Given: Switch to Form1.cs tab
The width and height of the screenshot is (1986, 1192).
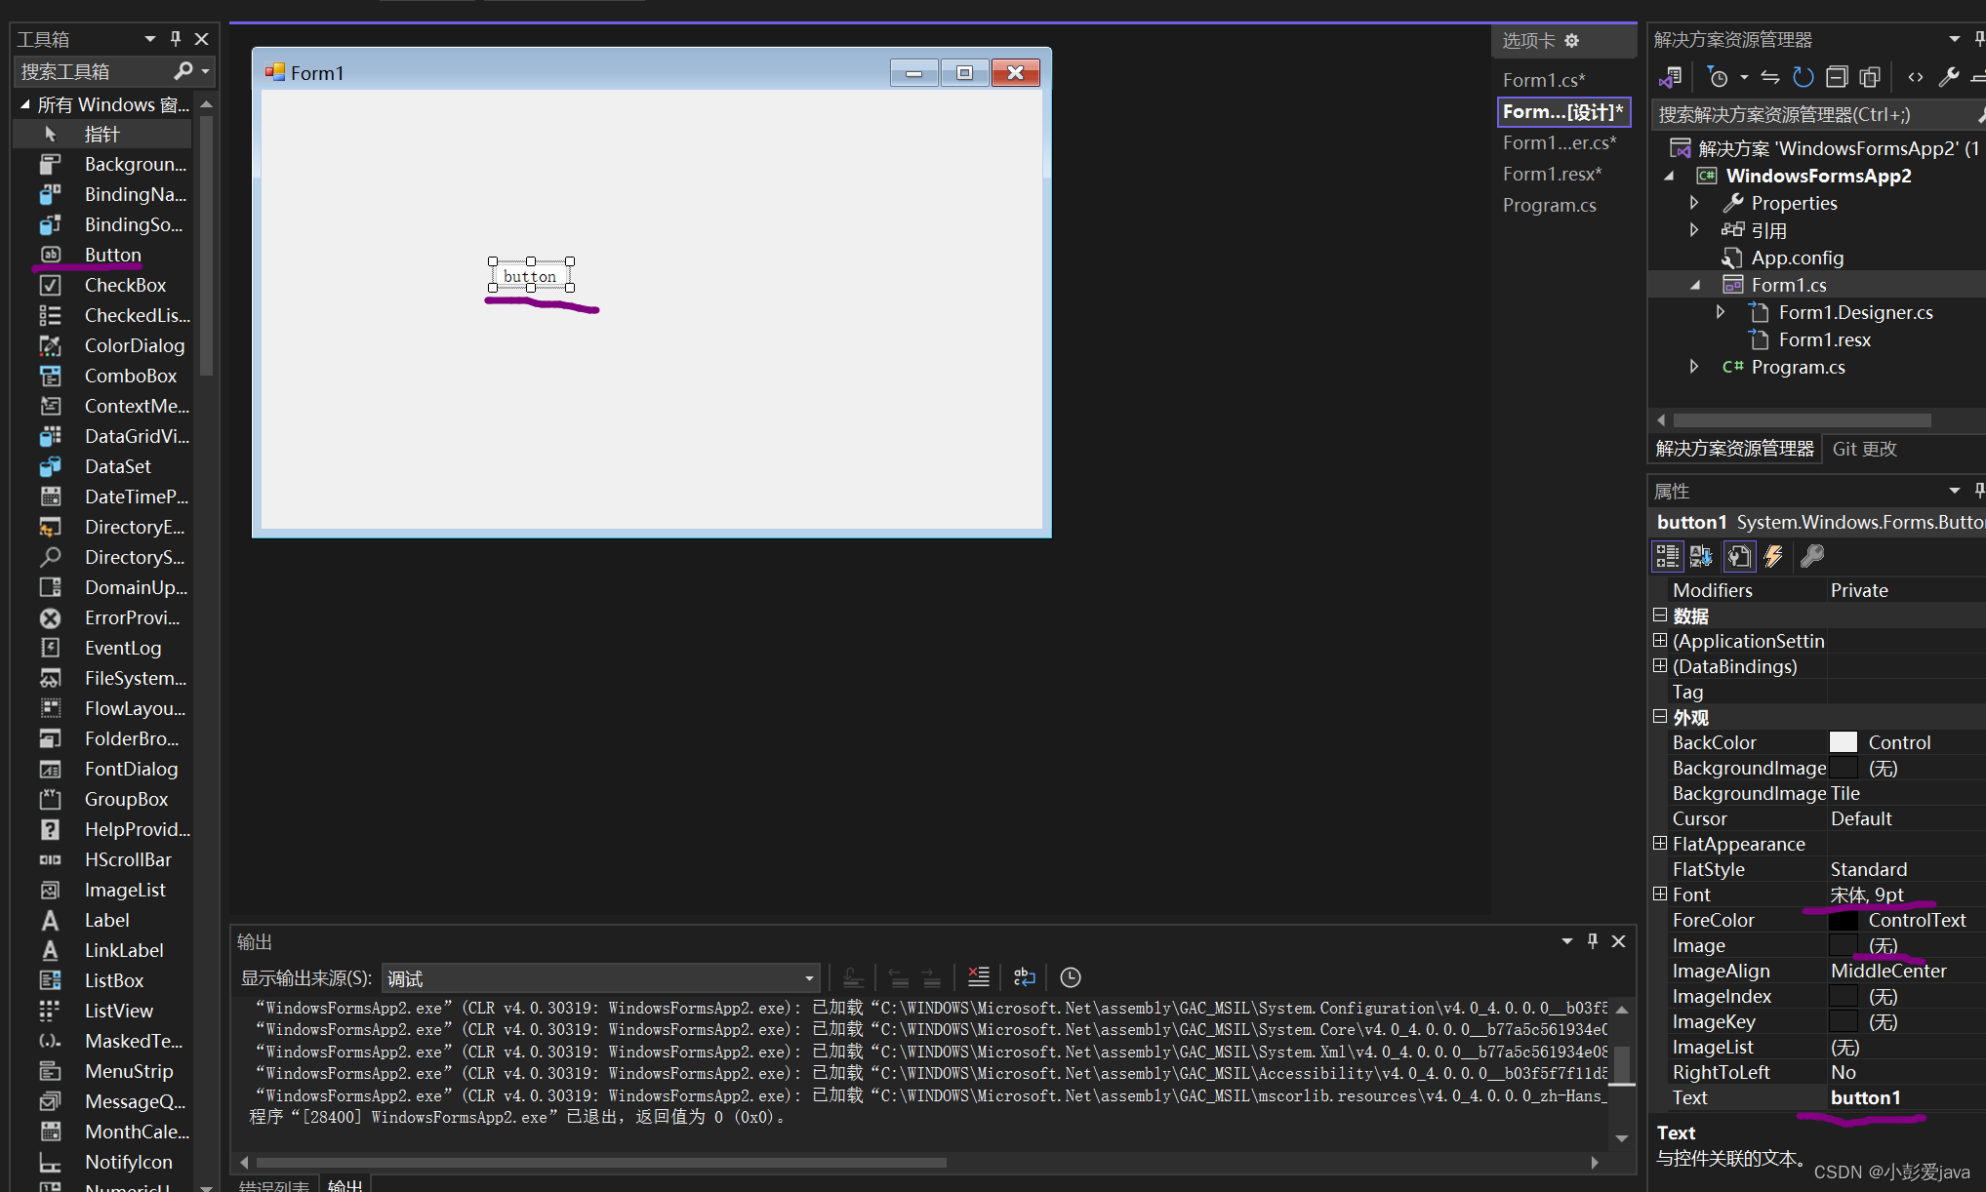Looking at the screenshot, I should tap(1543, 80).
